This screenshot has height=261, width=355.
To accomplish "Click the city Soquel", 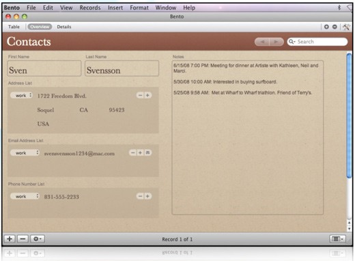I will (x=46, y=110).
